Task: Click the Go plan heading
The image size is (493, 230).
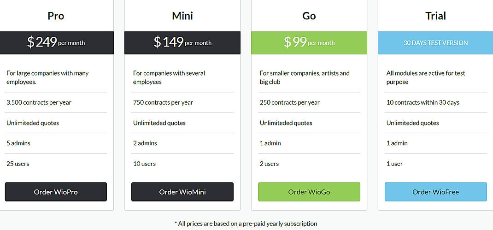Action: tap(309, 16)
